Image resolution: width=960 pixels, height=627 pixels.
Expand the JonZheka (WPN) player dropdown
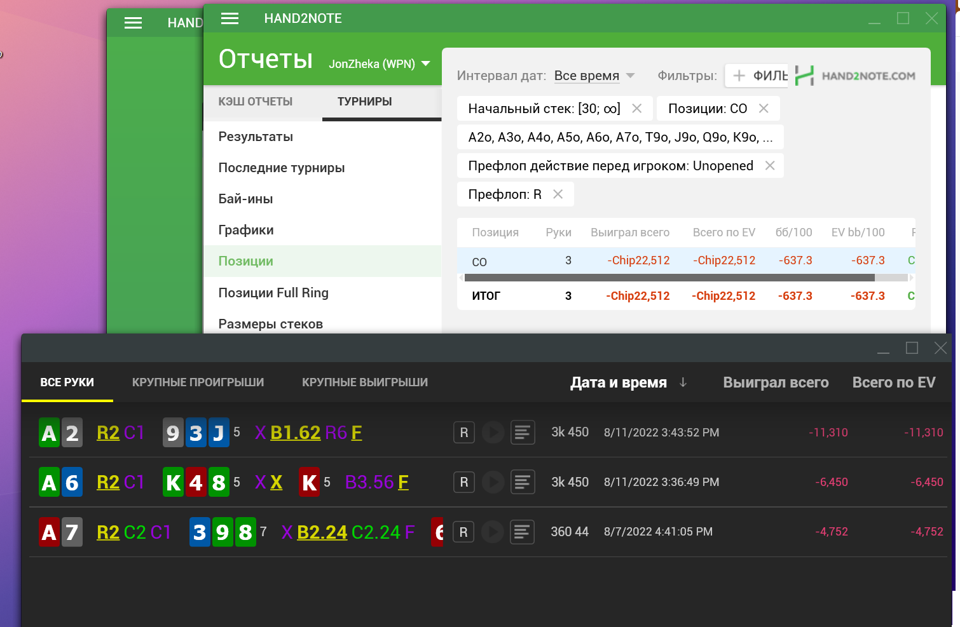click(x=426, y=64)
